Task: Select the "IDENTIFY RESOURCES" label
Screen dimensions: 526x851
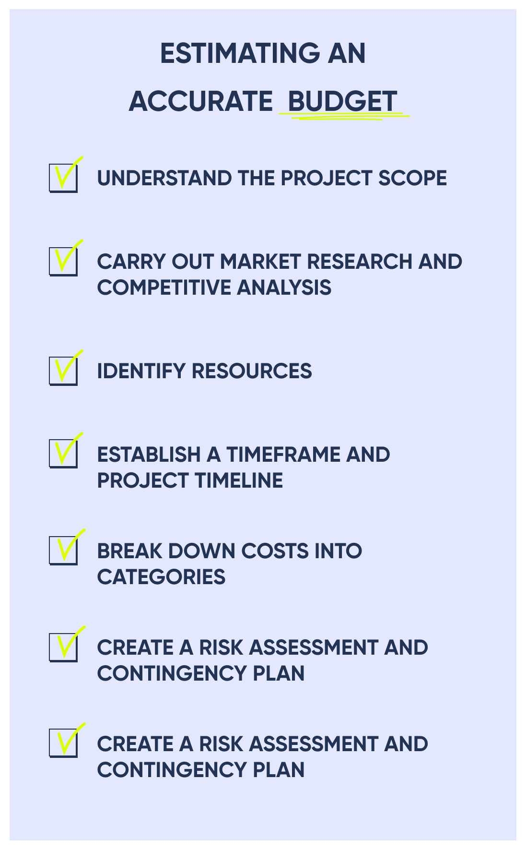Action: click(x=204, y=371)
